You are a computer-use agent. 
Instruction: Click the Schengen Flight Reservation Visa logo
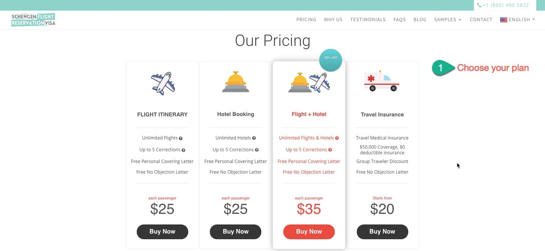tap(33, 20)
